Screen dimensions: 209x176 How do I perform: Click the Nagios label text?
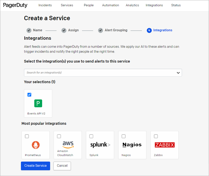coord(126,155)
